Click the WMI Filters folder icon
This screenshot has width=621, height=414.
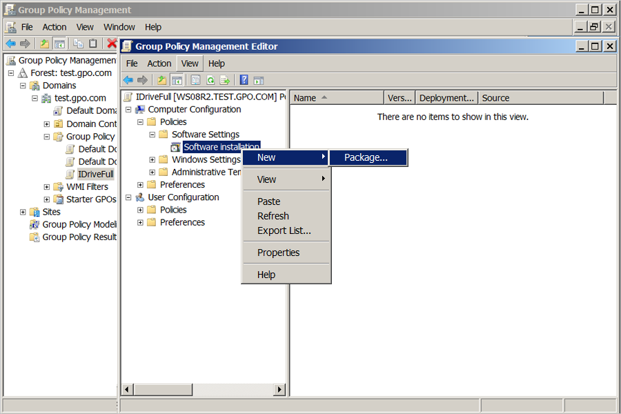coord(59,186)
